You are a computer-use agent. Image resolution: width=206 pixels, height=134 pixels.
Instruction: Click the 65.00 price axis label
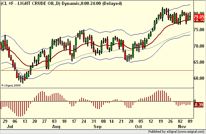199,62
